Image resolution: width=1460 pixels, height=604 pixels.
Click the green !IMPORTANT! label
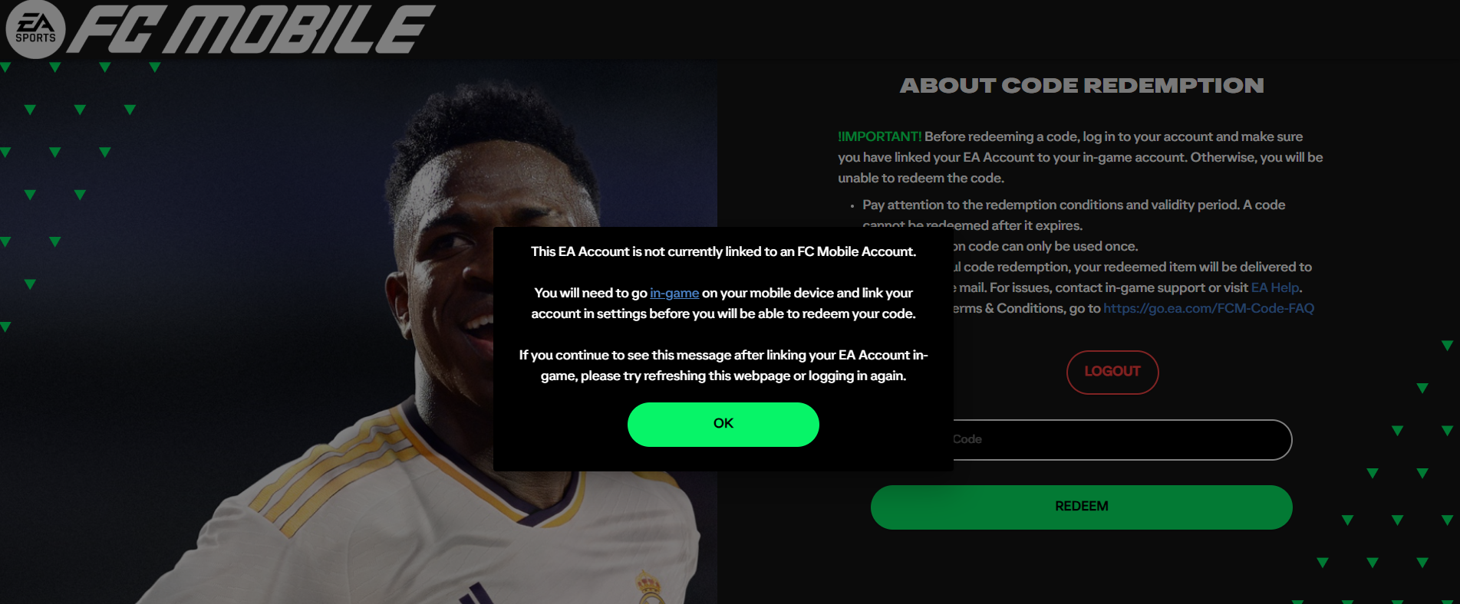click(x=879, y=136)
